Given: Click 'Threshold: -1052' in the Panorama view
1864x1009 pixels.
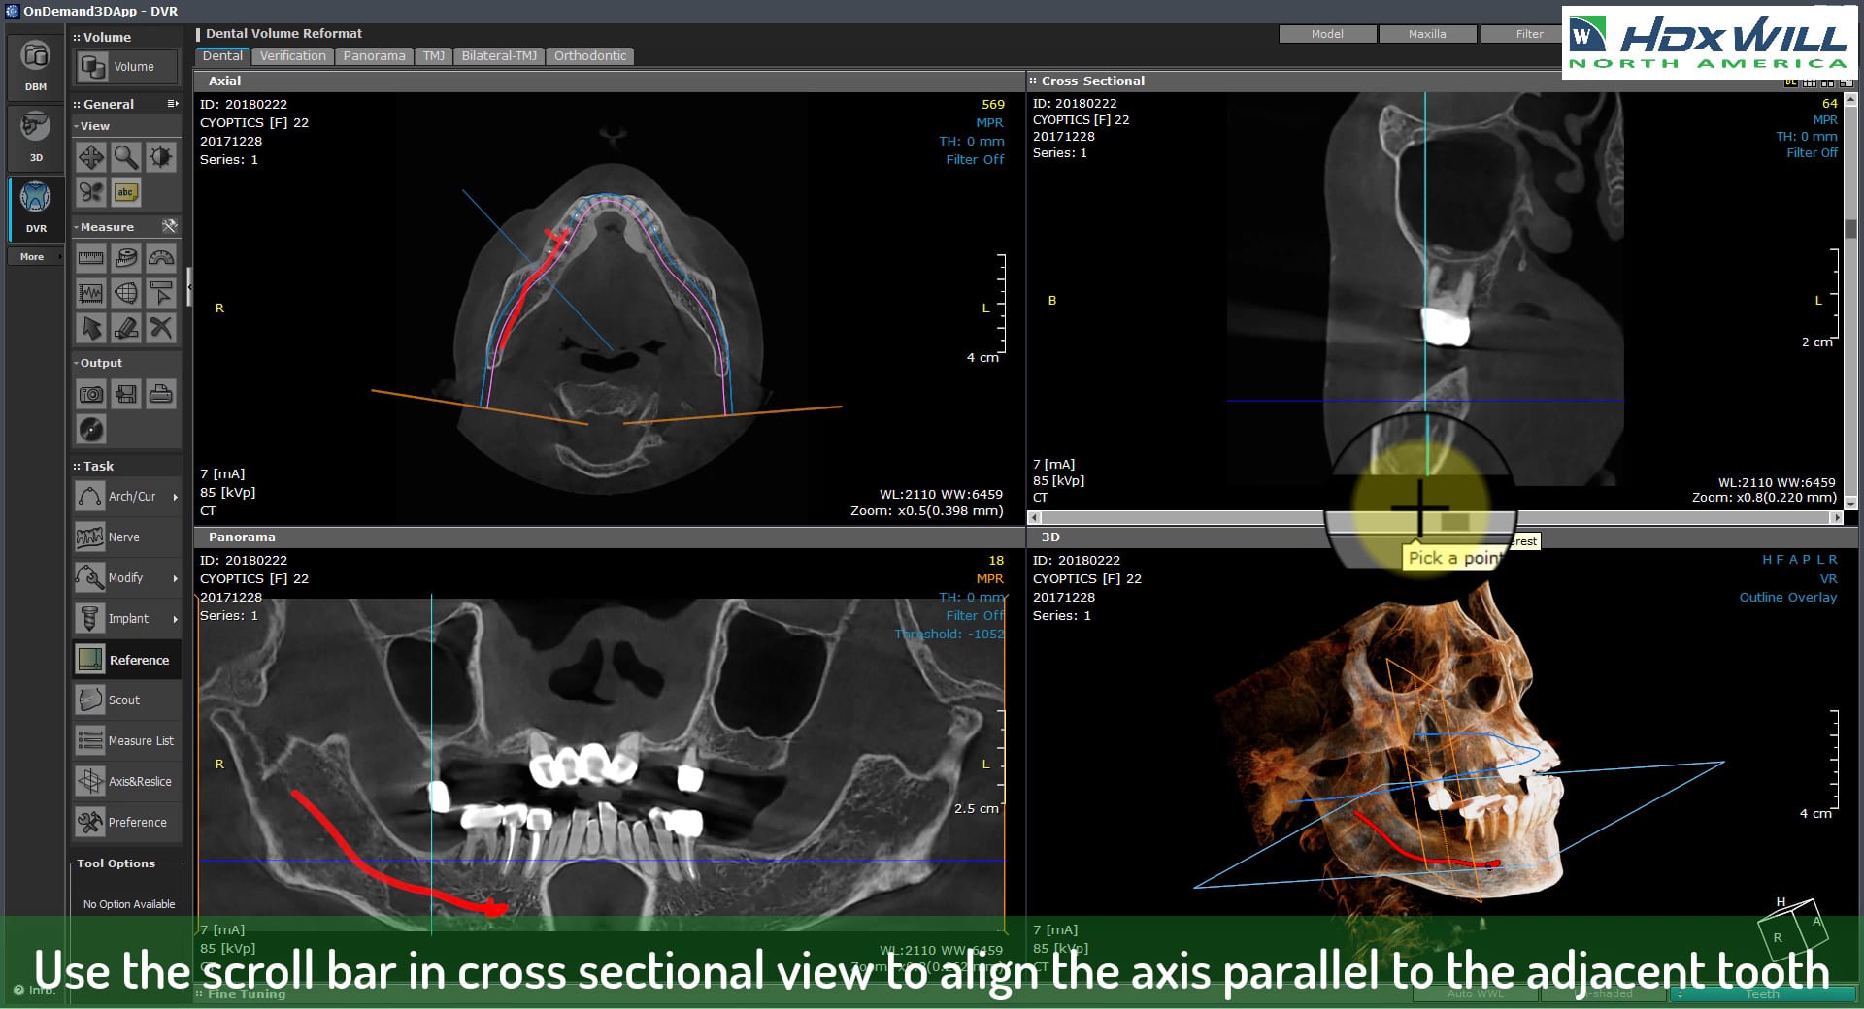Looking at the screenshot, I should [949, 635].
